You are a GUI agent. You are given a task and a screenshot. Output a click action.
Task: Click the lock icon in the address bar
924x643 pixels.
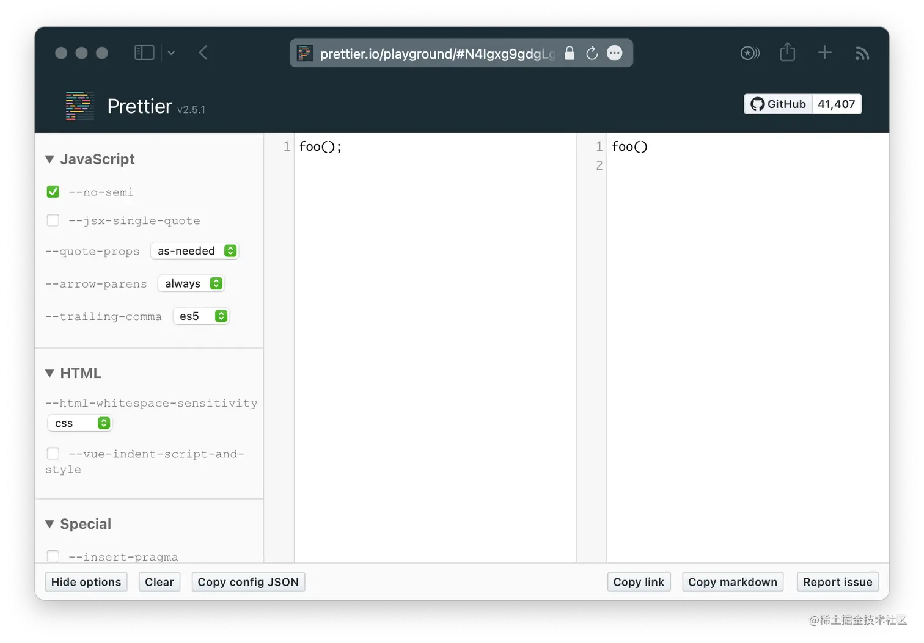tap(570, 53)
